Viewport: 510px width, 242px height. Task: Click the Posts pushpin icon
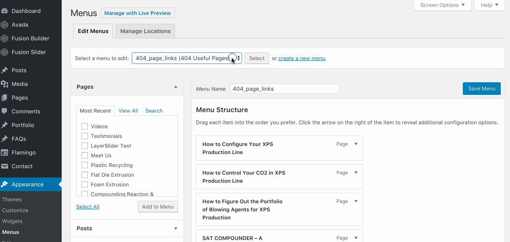[4, 70]
